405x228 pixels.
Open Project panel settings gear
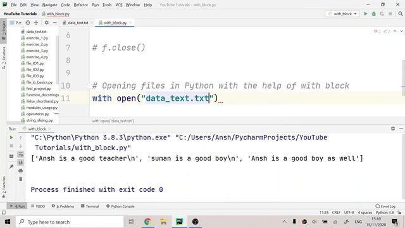(46, 23)
